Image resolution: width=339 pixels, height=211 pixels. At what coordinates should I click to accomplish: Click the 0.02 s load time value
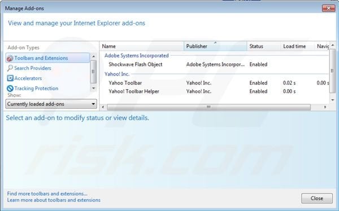(x=289, y=83)
